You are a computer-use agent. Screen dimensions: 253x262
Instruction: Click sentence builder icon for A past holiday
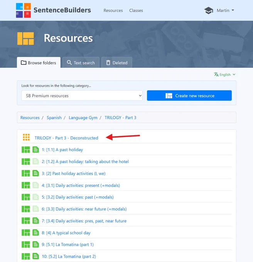(26, 150)
